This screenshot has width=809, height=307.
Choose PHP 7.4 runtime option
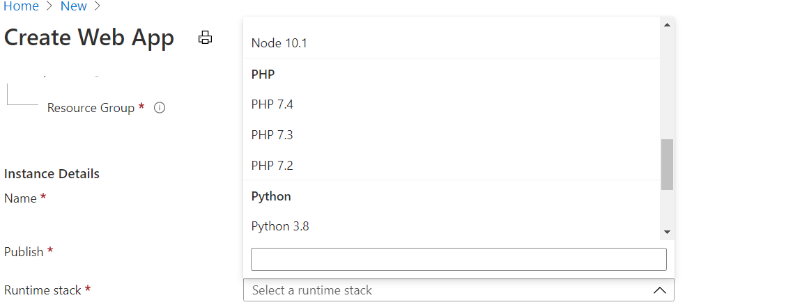272,104
